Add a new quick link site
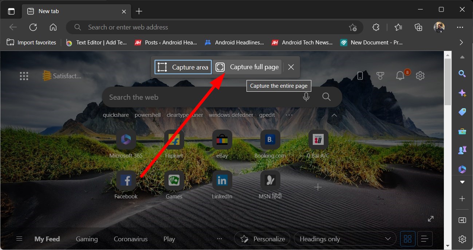473x250 pixels. (x=318, y=187)
